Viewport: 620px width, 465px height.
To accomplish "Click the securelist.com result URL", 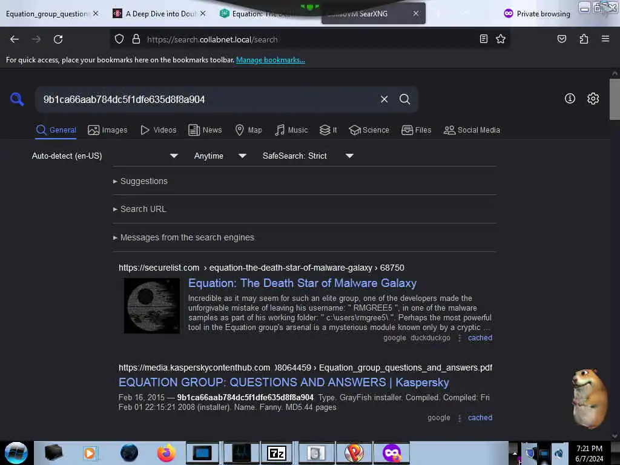I will (262, 268).
